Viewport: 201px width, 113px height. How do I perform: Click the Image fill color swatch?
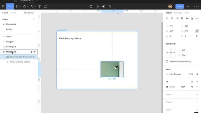(167, 87)
